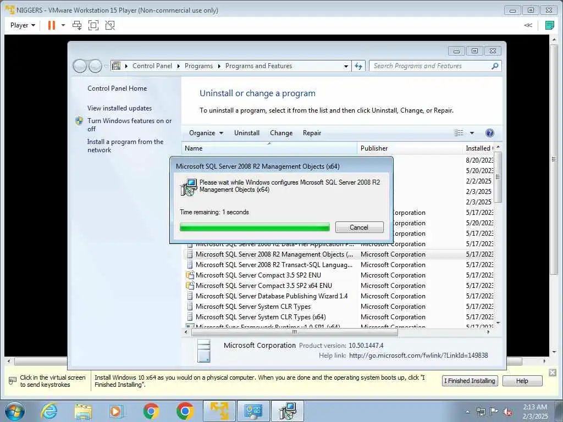Enter full screen mode icon in VMware toolbar
This screenshot has height=422, width=563.
pyautogui.click(x=93, y=25)
